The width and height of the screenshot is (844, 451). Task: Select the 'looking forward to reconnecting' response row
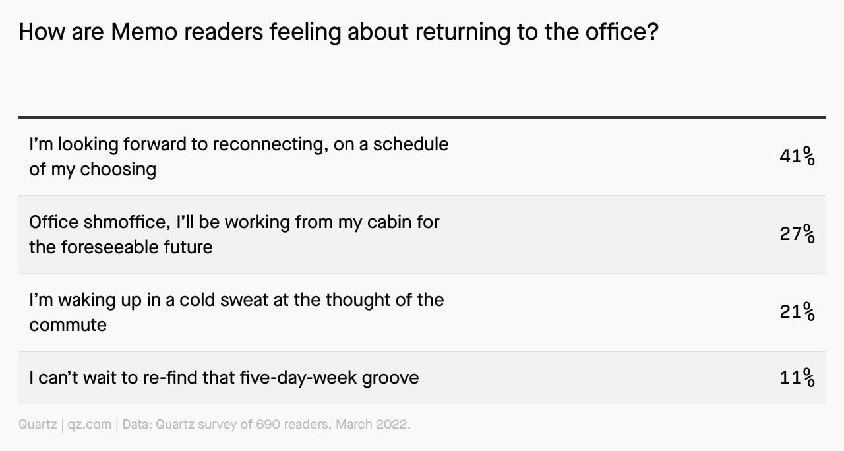(422, 157)
